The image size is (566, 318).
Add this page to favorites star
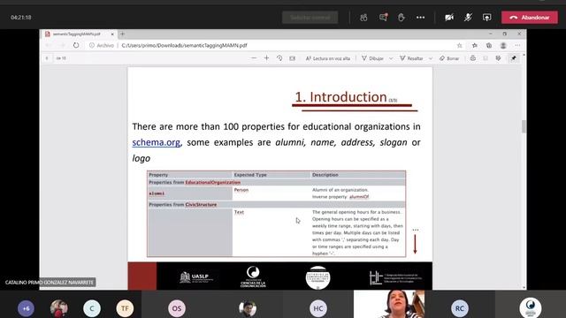(460, 45)
